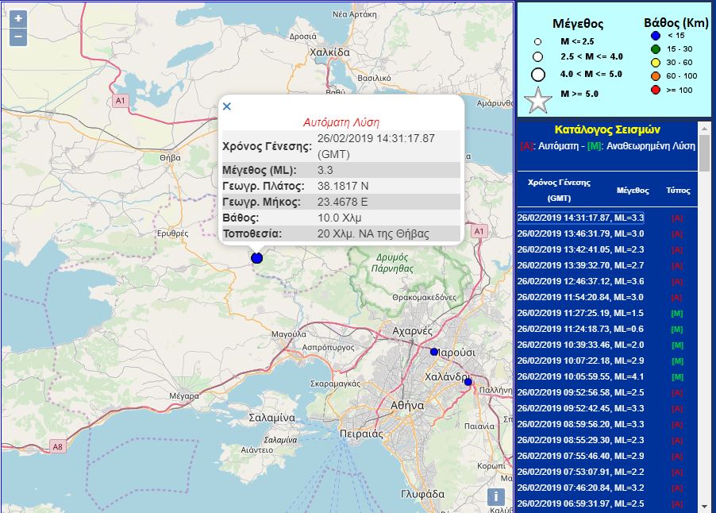
Task: Zoom in on the map
Action: pyautogui.click(x=19, y=18)
